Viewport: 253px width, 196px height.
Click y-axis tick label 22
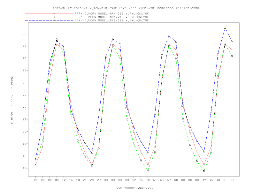pyautogui.click(x=25, y=107)
